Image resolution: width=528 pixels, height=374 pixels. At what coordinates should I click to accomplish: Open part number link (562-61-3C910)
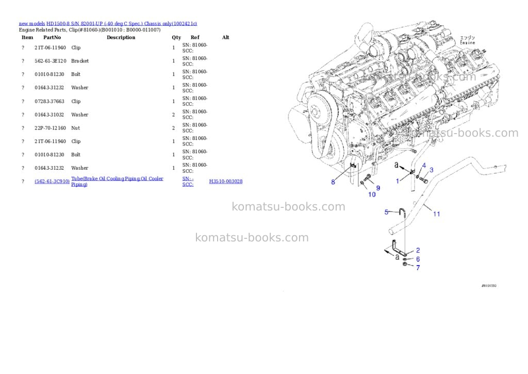pyautogui.click(x=52, y=181)
